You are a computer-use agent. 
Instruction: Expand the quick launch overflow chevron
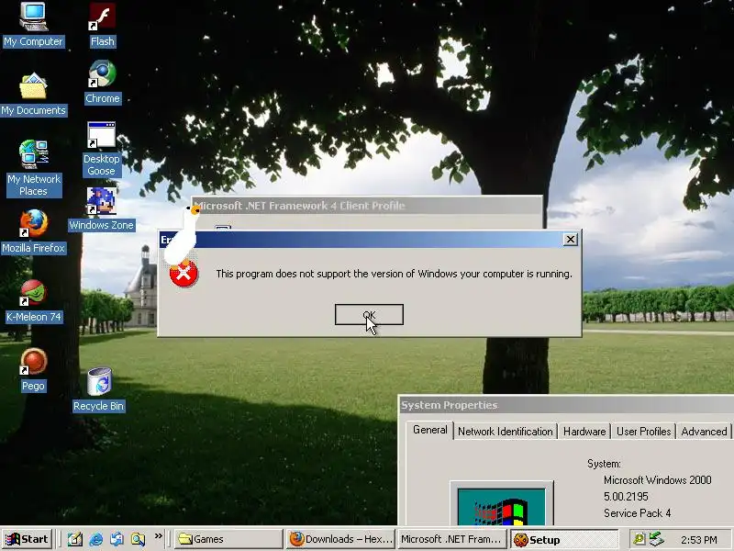159,535
